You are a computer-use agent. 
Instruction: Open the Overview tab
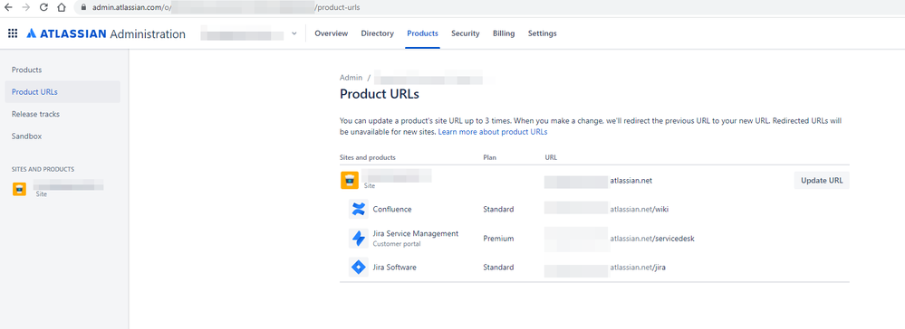click(x=332, y=33)
